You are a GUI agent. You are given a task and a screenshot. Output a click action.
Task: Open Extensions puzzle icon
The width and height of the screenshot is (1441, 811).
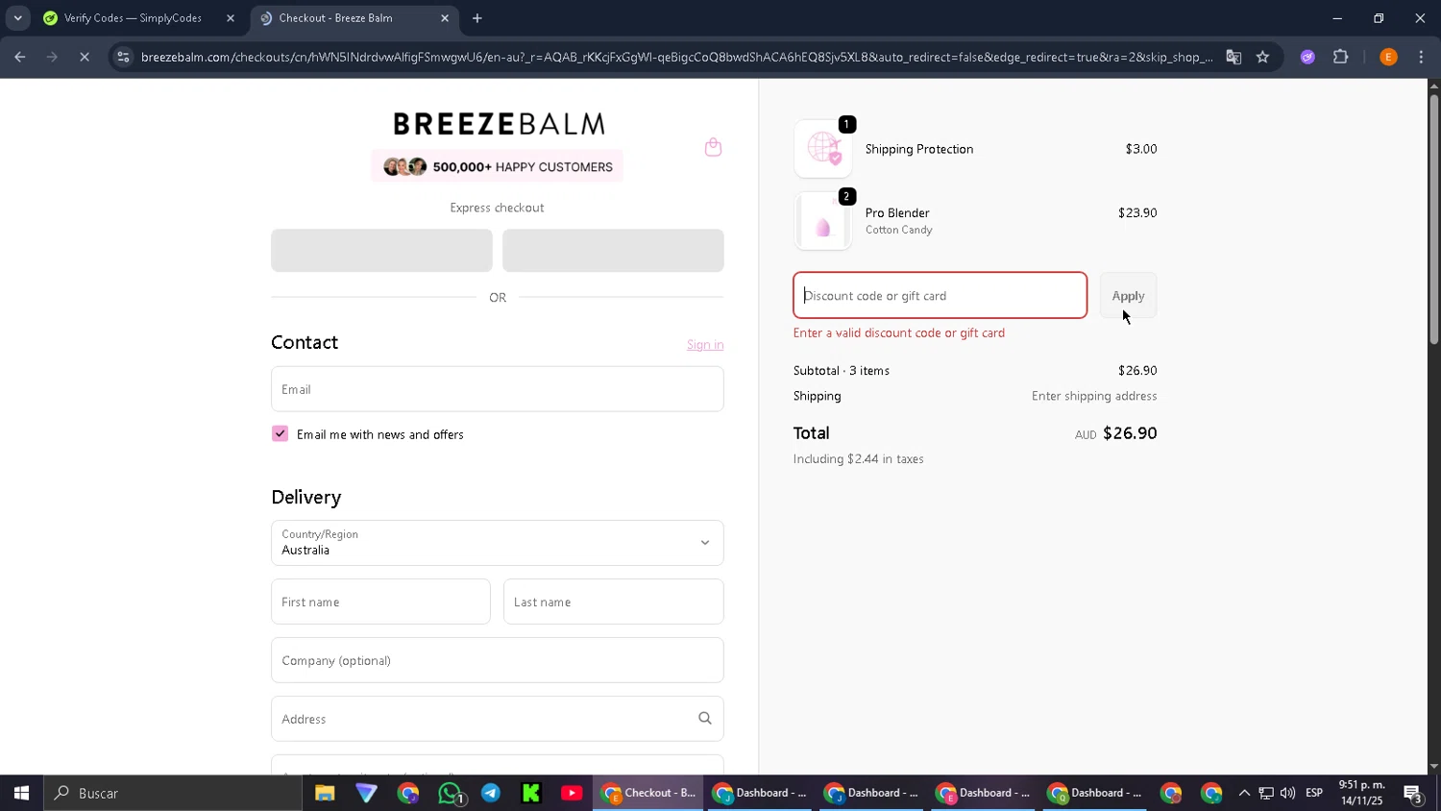[x=1341, y=57]
